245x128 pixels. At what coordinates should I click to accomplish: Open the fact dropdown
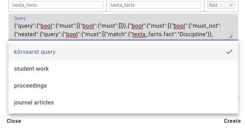click(221, 5)
